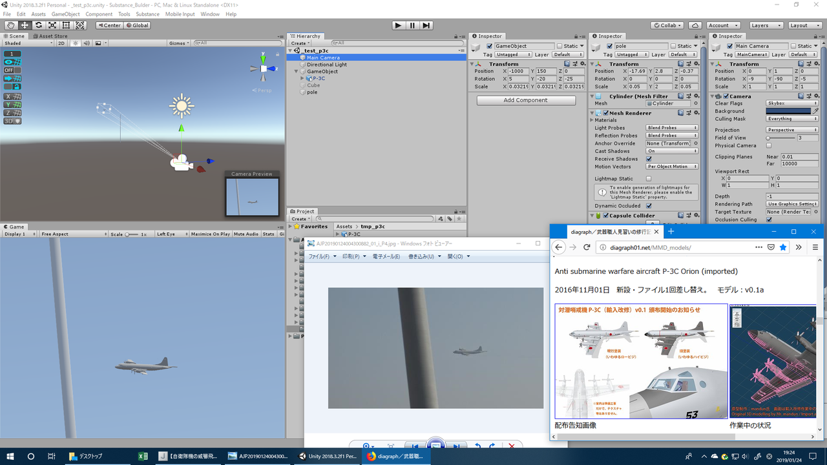Click the Add Component button
The image size is (827, 465).
coord(526,100)
